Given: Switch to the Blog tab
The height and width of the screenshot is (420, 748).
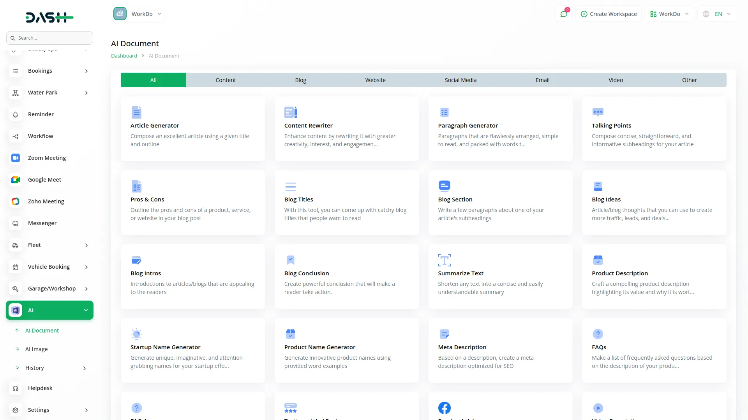Looking at the screenshot, I should click(x=300, y=80).
